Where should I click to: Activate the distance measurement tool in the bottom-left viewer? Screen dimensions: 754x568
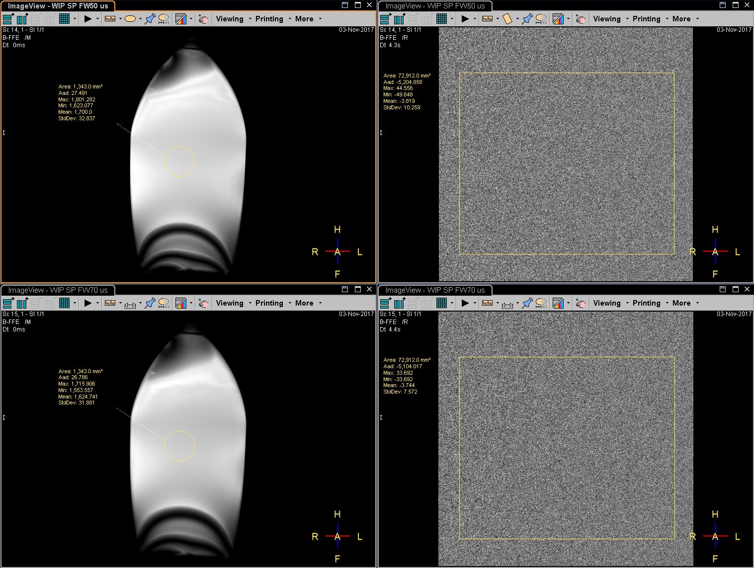pos(130,303)
